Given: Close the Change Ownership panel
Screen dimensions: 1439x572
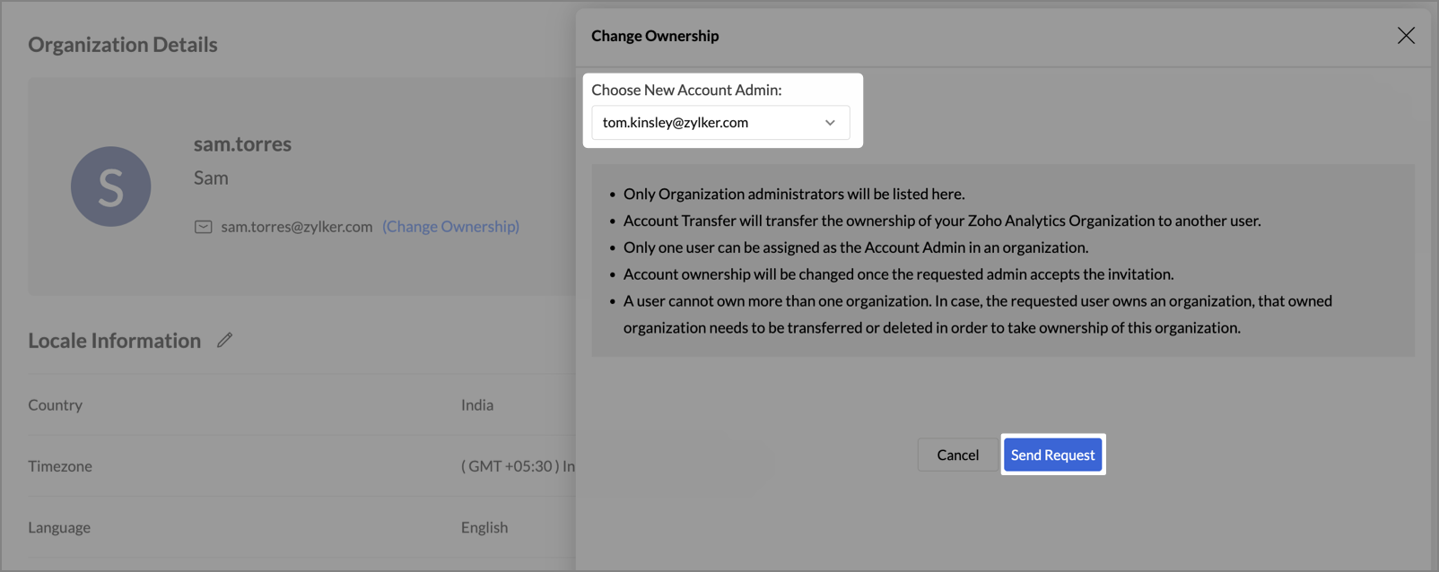Looking at the screenshot, I should click(1405, 35).
